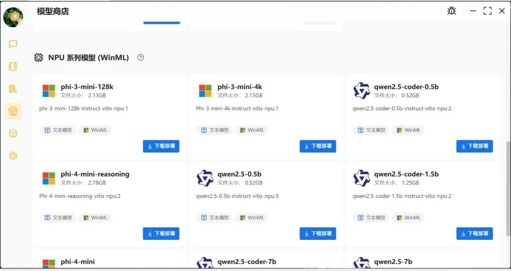This screenshot has width=511, height=271.
Task: Toggle fullscreen icon in title bar
Action: click(x=487, y=11)
